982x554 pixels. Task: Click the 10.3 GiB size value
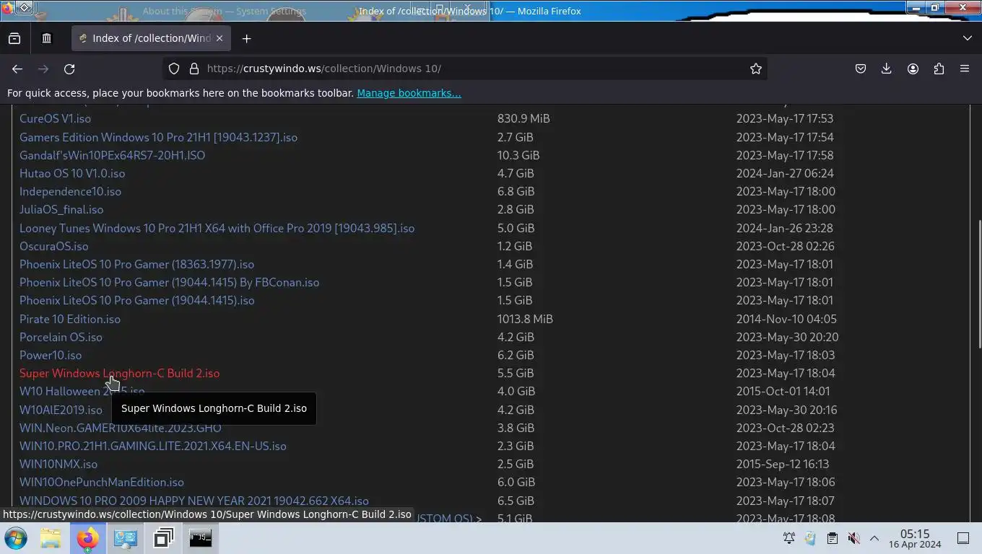pyautogui.click(x=518, y=155)
